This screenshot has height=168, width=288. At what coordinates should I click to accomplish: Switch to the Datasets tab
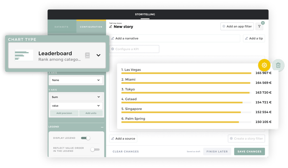tap(62, 27)
